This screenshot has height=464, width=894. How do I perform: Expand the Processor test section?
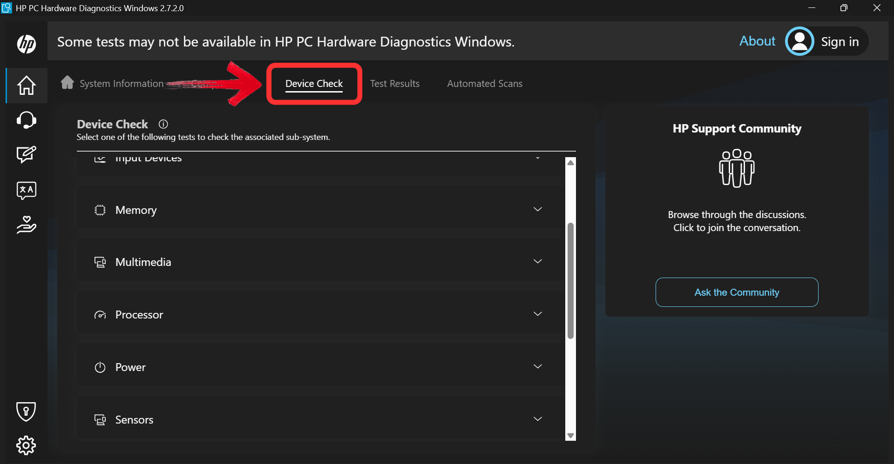pos(537,314)
